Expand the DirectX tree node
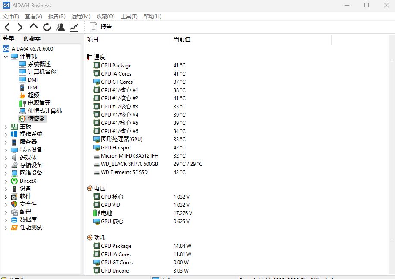Viewport: 395px width, 279px height. 6,181
